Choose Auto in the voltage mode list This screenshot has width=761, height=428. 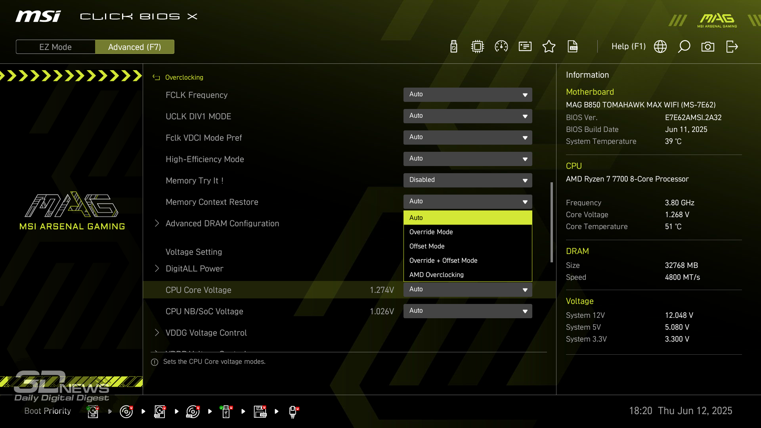[468, 218]
